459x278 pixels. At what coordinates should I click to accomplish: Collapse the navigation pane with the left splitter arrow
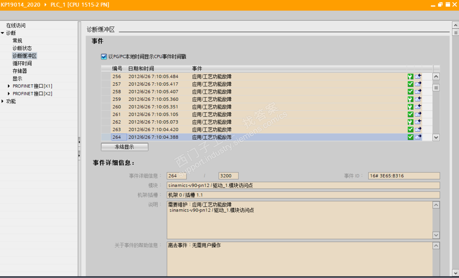[x=79, y=142]
